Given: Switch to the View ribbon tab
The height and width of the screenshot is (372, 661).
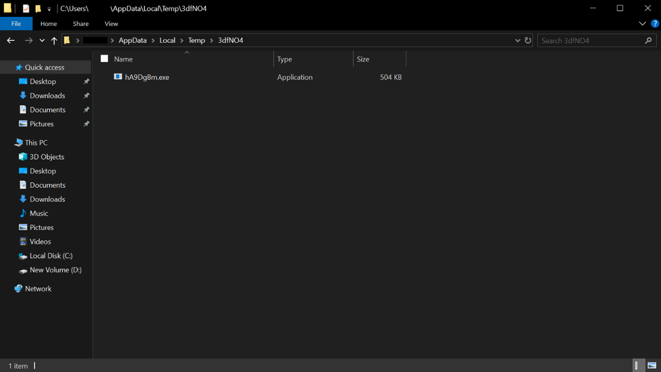Looking at the screenshot, I should (x=111, y=23).
